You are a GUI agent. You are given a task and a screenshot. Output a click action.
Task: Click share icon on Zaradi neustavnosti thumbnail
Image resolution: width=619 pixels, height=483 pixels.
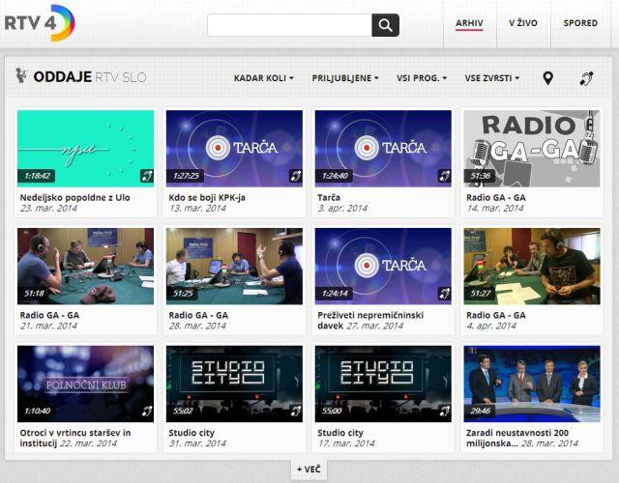(592, 411)
